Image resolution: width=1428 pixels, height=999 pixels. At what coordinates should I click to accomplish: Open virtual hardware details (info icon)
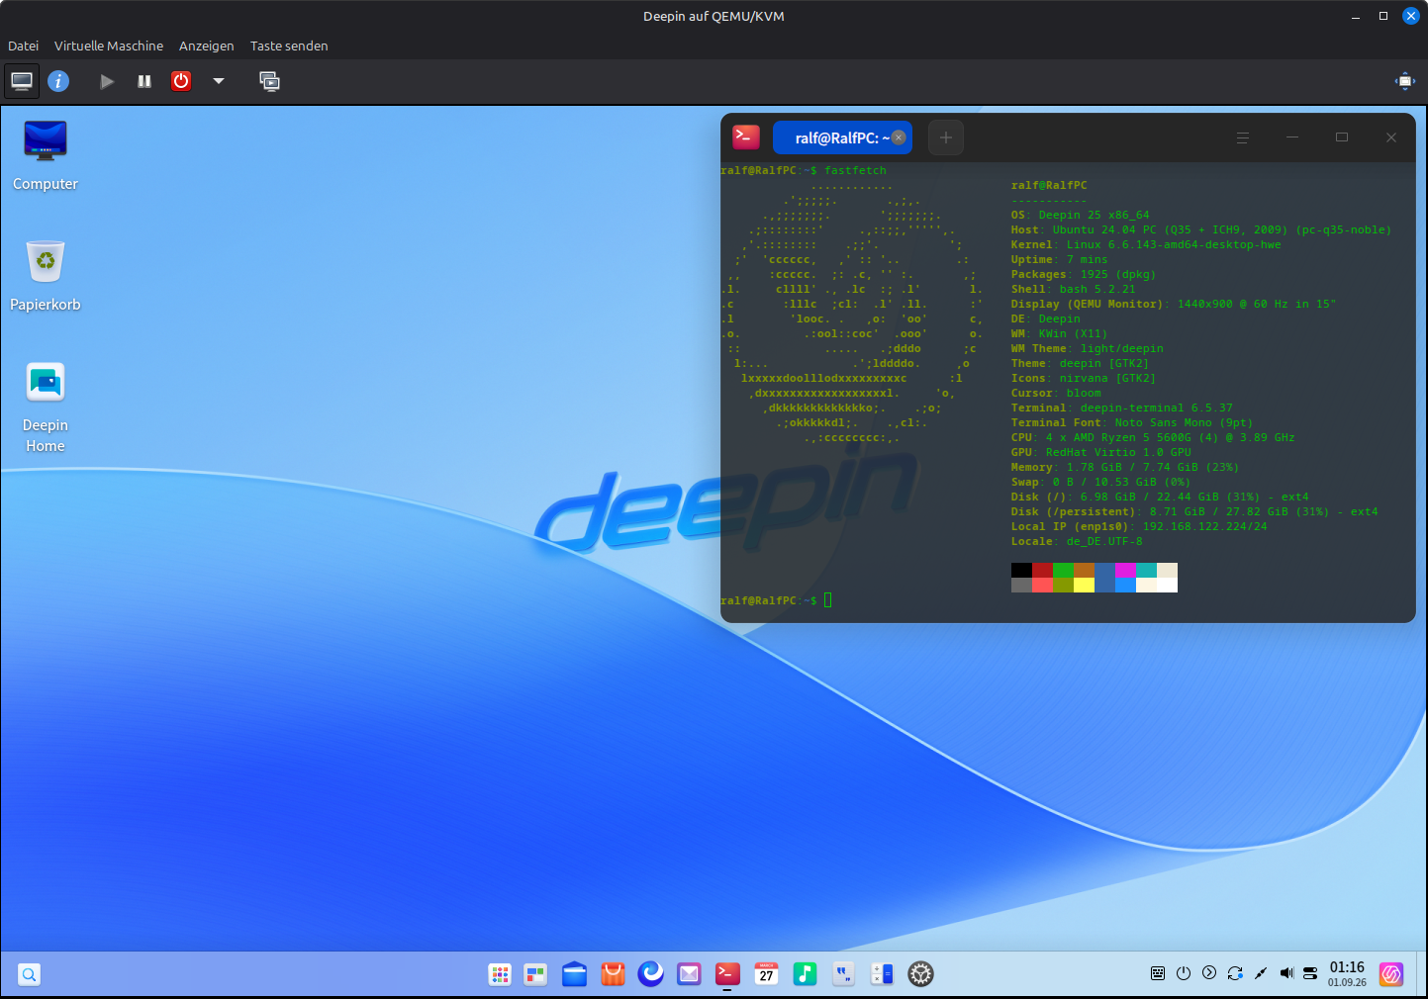tap(58, 81)
